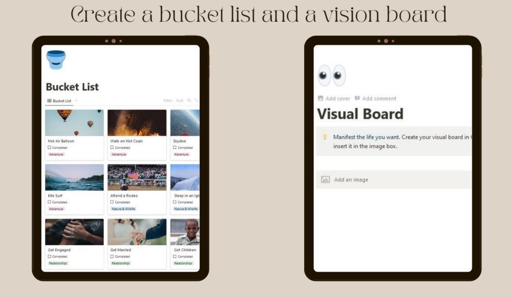Viewport: 512px width, 298px height.
Task: Click the lightbulb callout icon
Action: coord(325,137)
